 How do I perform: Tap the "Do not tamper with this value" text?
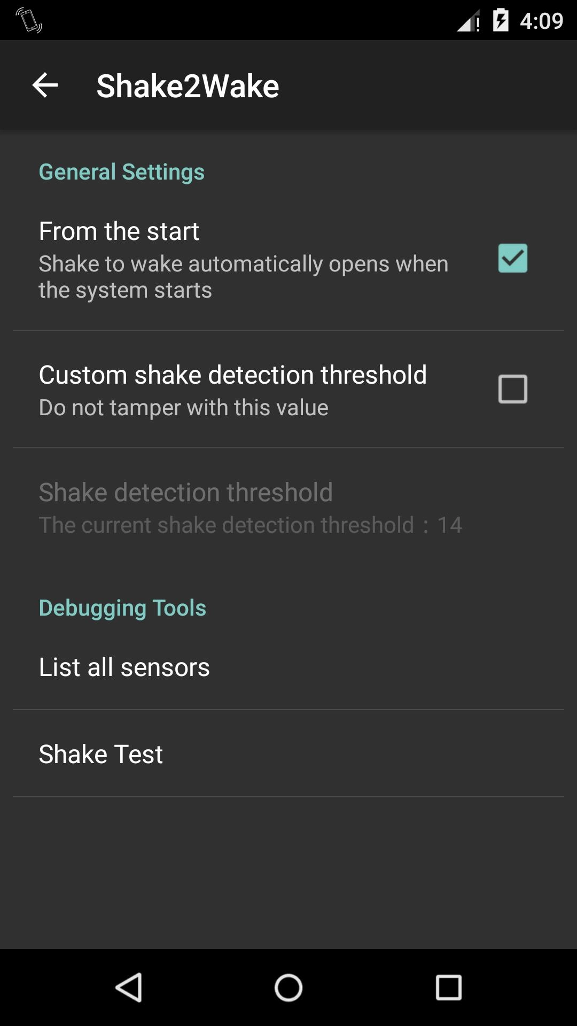pyautogui.click(x=184, y=408)
